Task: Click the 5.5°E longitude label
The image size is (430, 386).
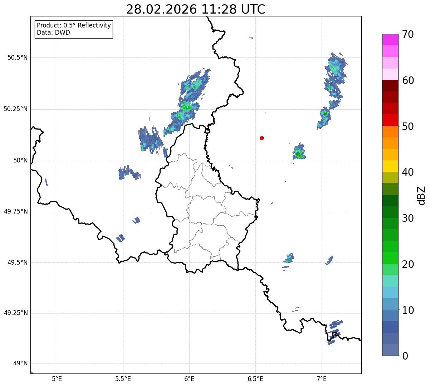Action: 123,379
